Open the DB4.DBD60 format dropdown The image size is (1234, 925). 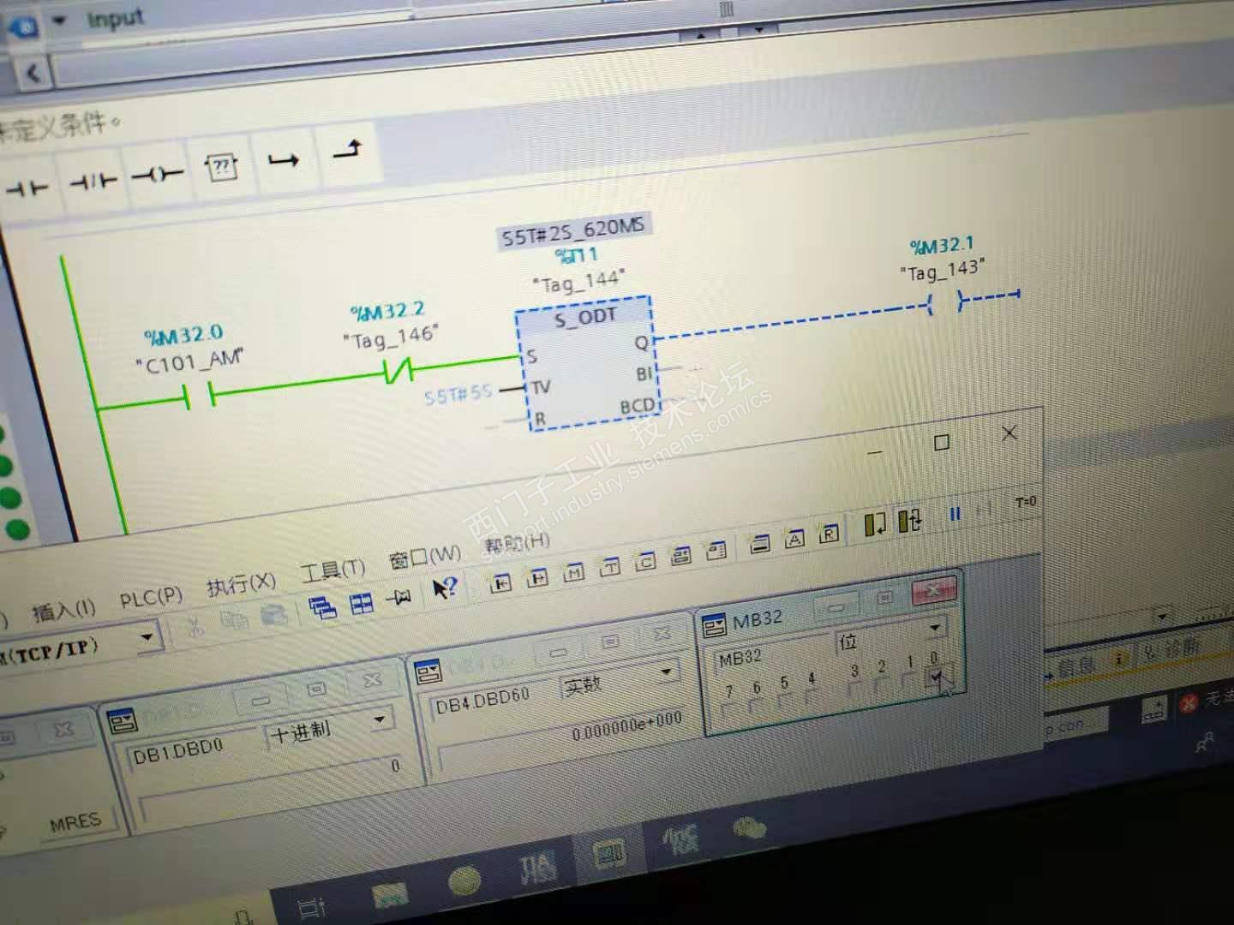point(665,673)
